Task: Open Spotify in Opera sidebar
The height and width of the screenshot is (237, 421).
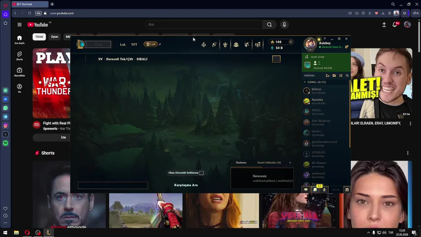Action: [x=6, y=143]
